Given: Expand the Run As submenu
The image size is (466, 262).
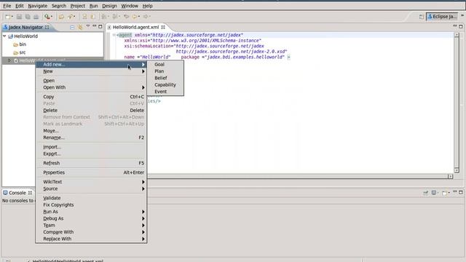Looking at the screenshot, I should [x=91, y=212].
